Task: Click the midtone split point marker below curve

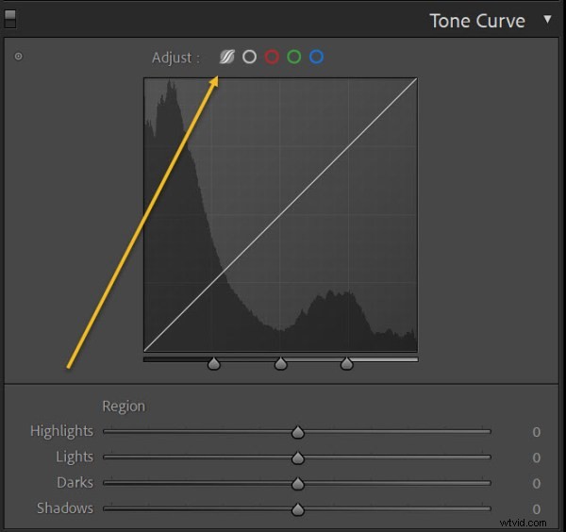Action: [281, 363]
